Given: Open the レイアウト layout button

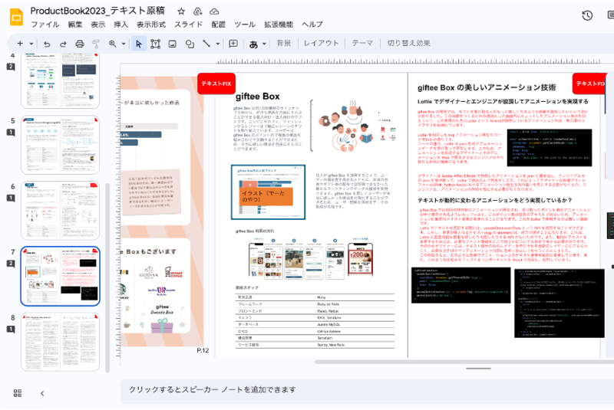Looking at the screenshot, I should (x=321, y=44).
